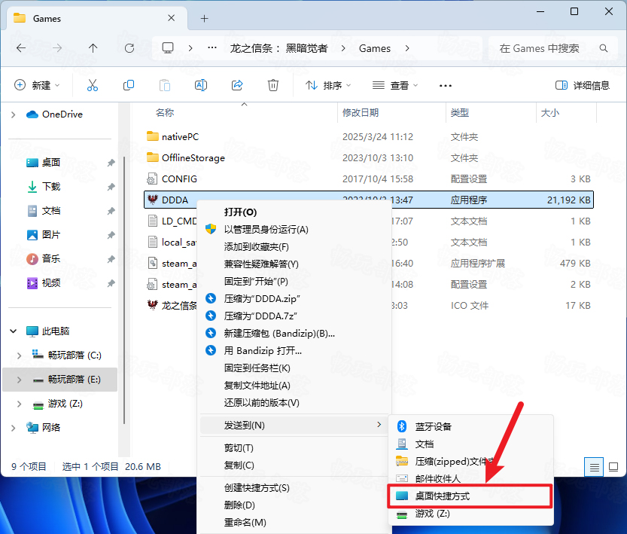The width and height of the screenshot is (627, 534).
Task: Select 压缩为"DDDA.7z" option
Action: point(294,316)
